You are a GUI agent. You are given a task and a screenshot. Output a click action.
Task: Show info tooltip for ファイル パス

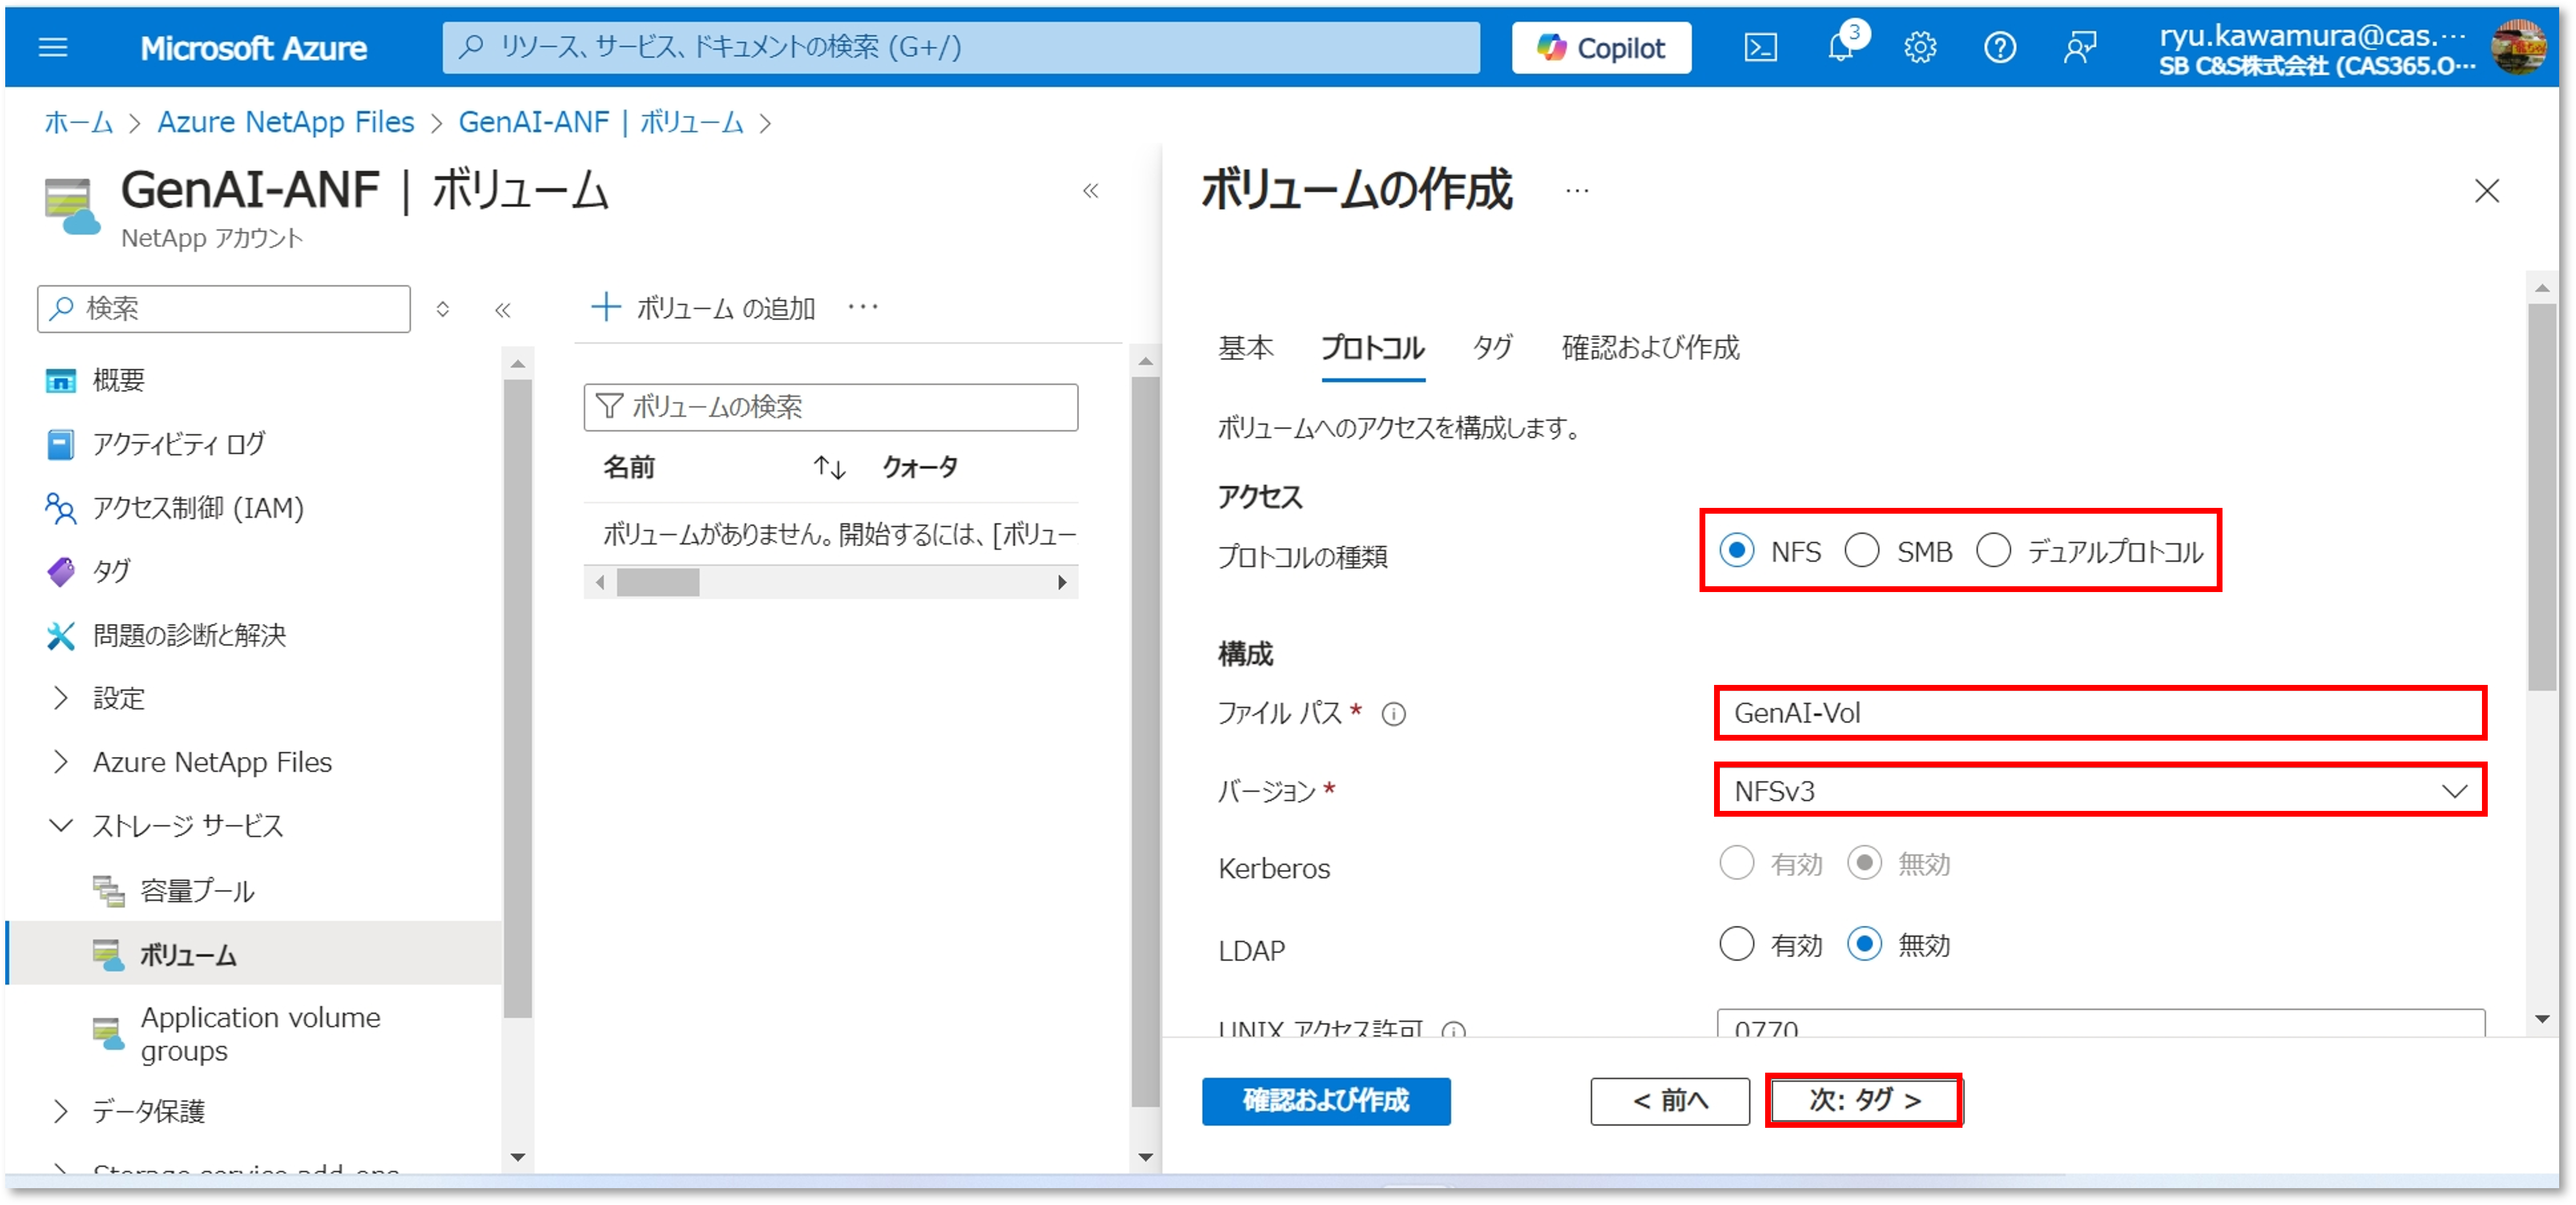point(1393,714)
